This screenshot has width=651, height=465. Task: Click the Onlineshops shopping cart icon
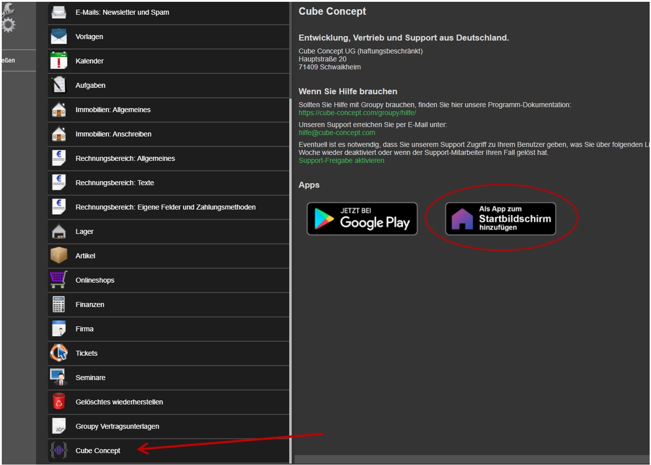59,280
